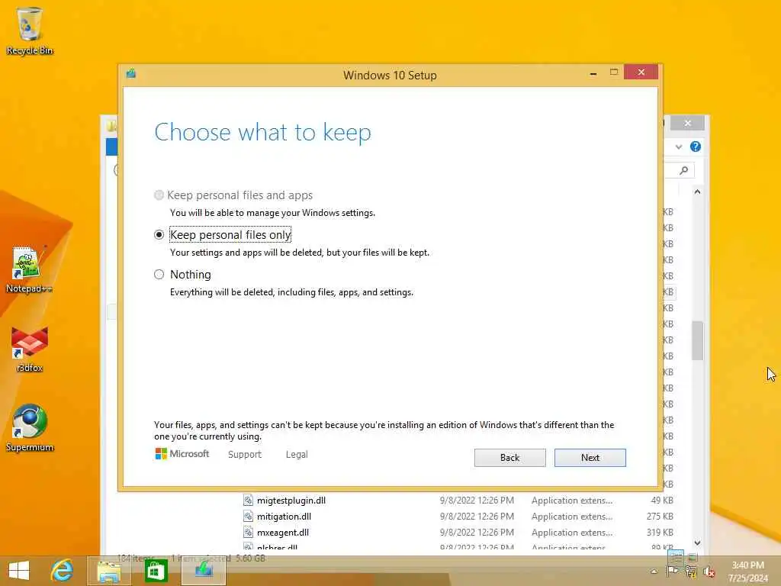Show hidden tray icons arrow
781x586 pixels.
click(654, 572)
